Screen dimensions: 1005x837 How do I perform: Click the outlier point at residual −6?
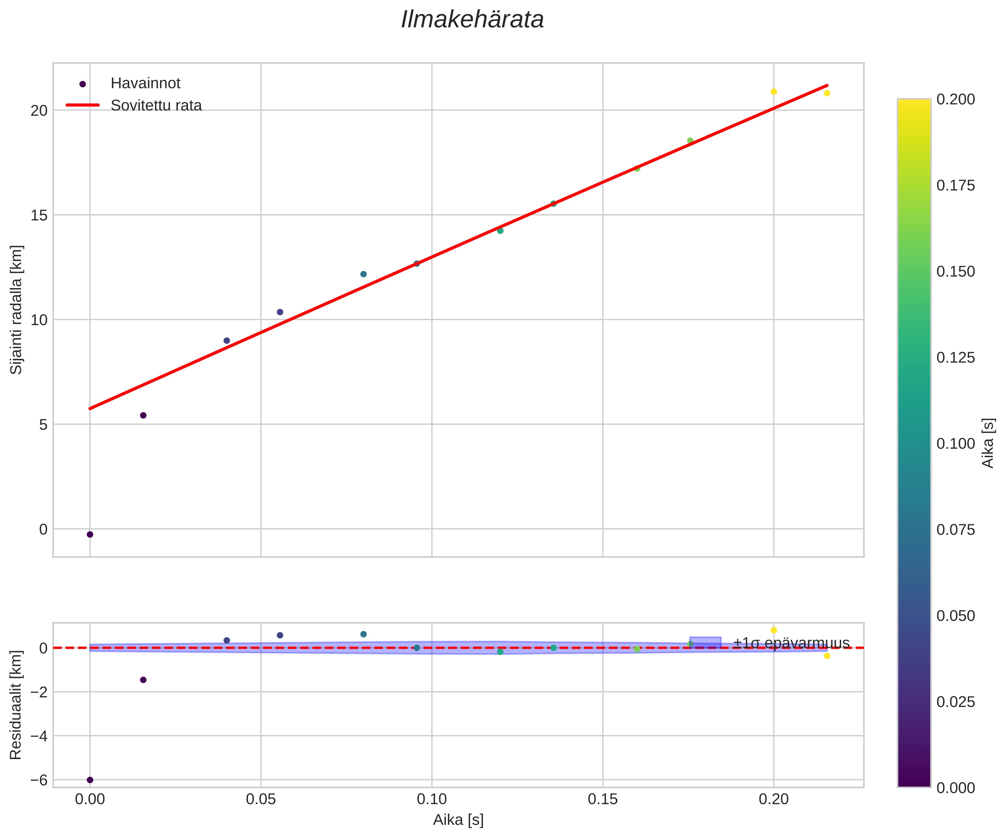[90, 780]
